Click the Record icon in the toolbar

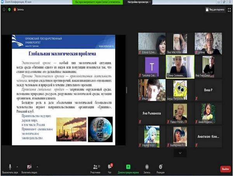tap(147, 167)
